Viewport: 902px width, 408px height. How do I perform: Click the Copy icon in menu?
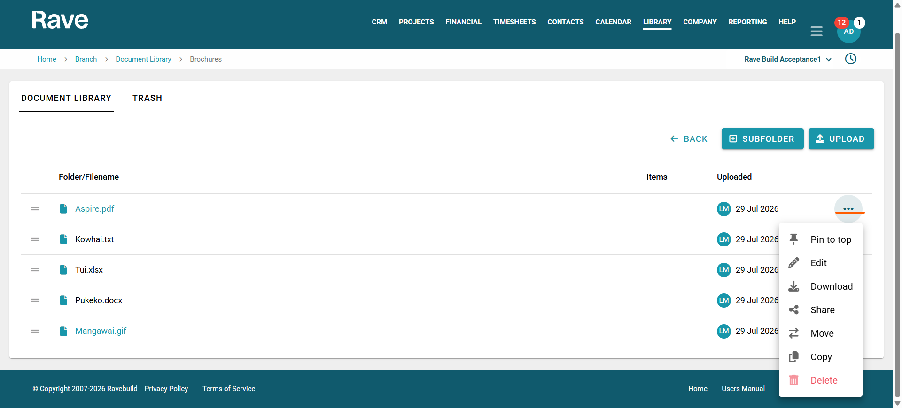point(793,357)
